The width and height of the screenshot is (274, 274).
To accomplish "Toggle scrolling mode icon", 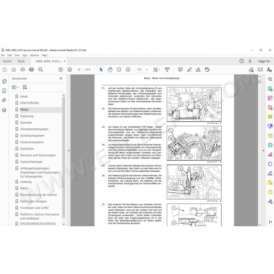I will tap(167, 70).
